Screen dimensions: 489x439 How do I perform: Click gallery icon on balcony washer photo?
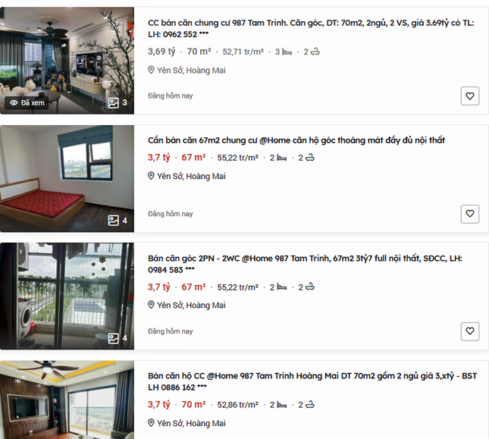tap(114, 338)
